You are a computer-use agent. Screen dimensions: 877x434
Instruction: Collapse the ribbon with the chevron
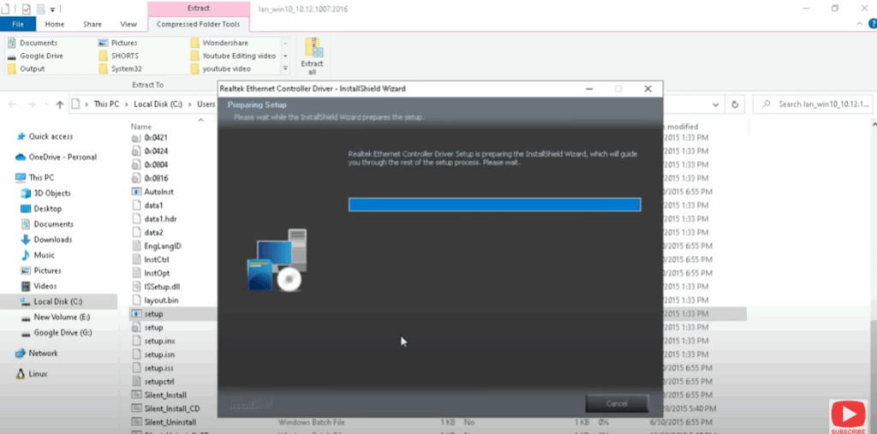(x=860, y=24)
